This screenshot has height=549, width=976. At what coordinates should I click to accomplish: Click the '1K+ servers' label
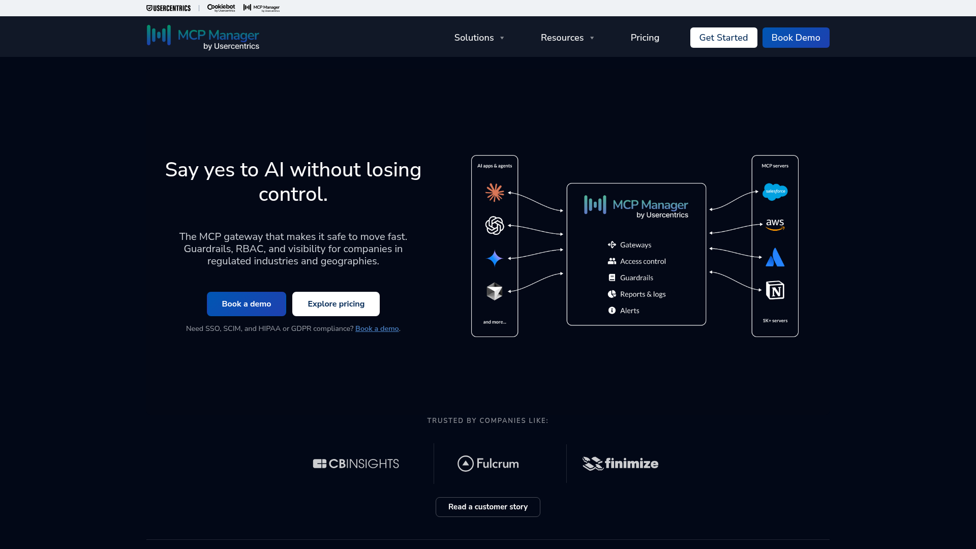775,321
